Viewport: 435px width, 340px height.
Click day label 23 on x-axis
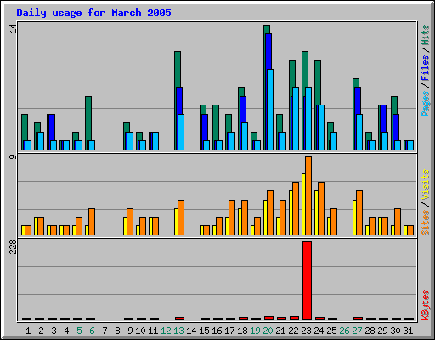coord(306,331)
